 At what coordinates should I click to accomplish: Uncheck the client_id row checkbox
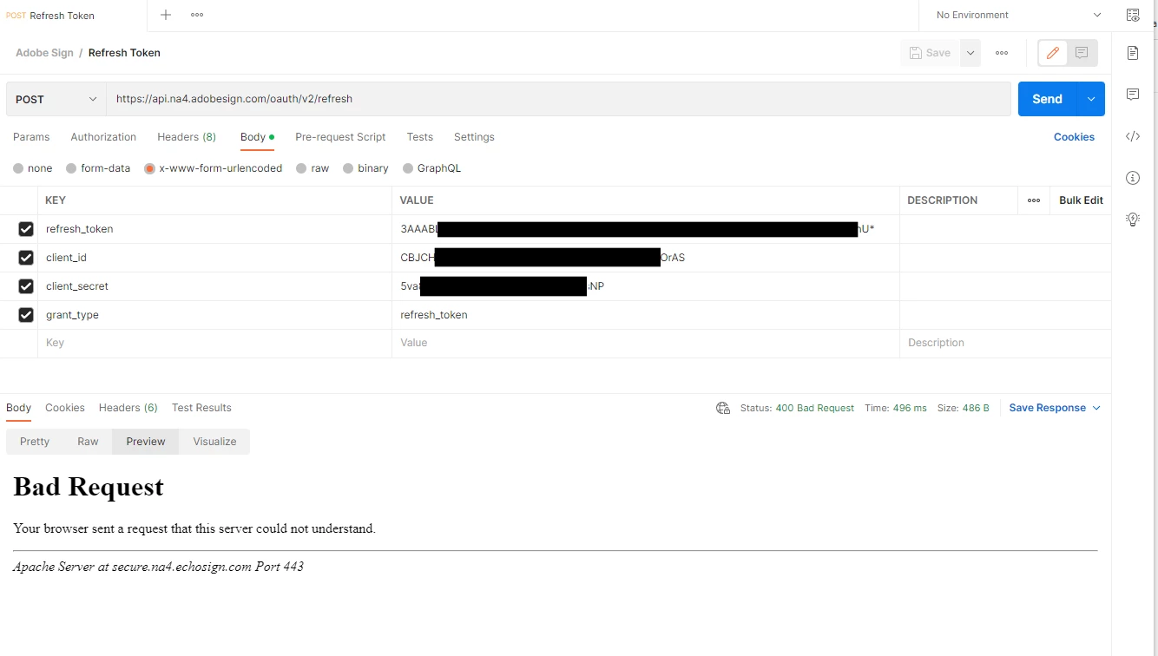tap(26, 258)
